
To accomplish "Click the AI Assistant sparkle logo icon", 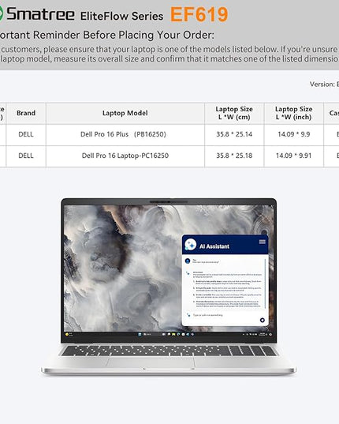I will [x=190, y=245].
